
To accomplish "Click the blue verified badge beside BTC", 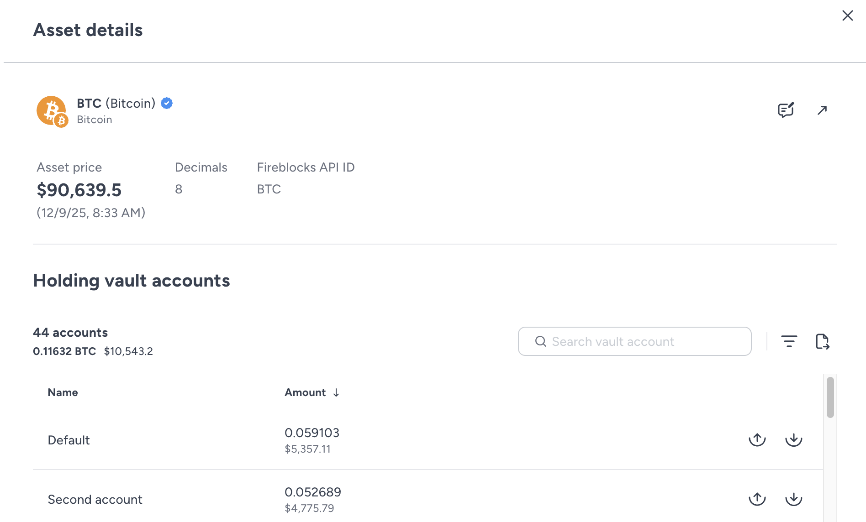I will click(x=167, y=104).
